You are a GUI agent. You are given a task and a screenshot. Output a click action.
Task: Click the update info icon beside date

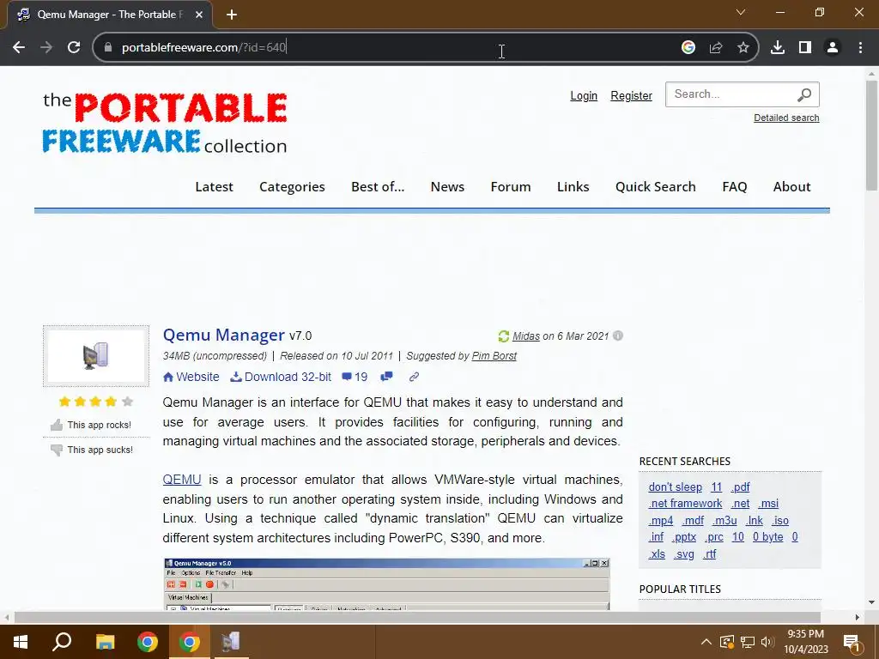[x=618, y=336]
